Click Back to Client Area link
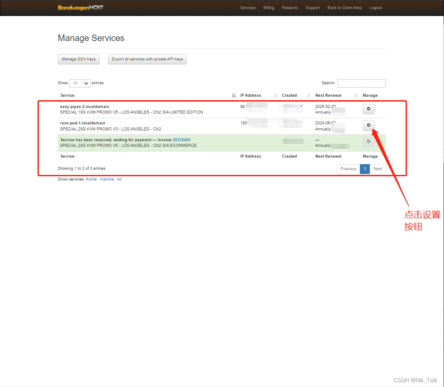Image resolution: width=444 pixels, height=387 pixels. [x=344, y=8]
